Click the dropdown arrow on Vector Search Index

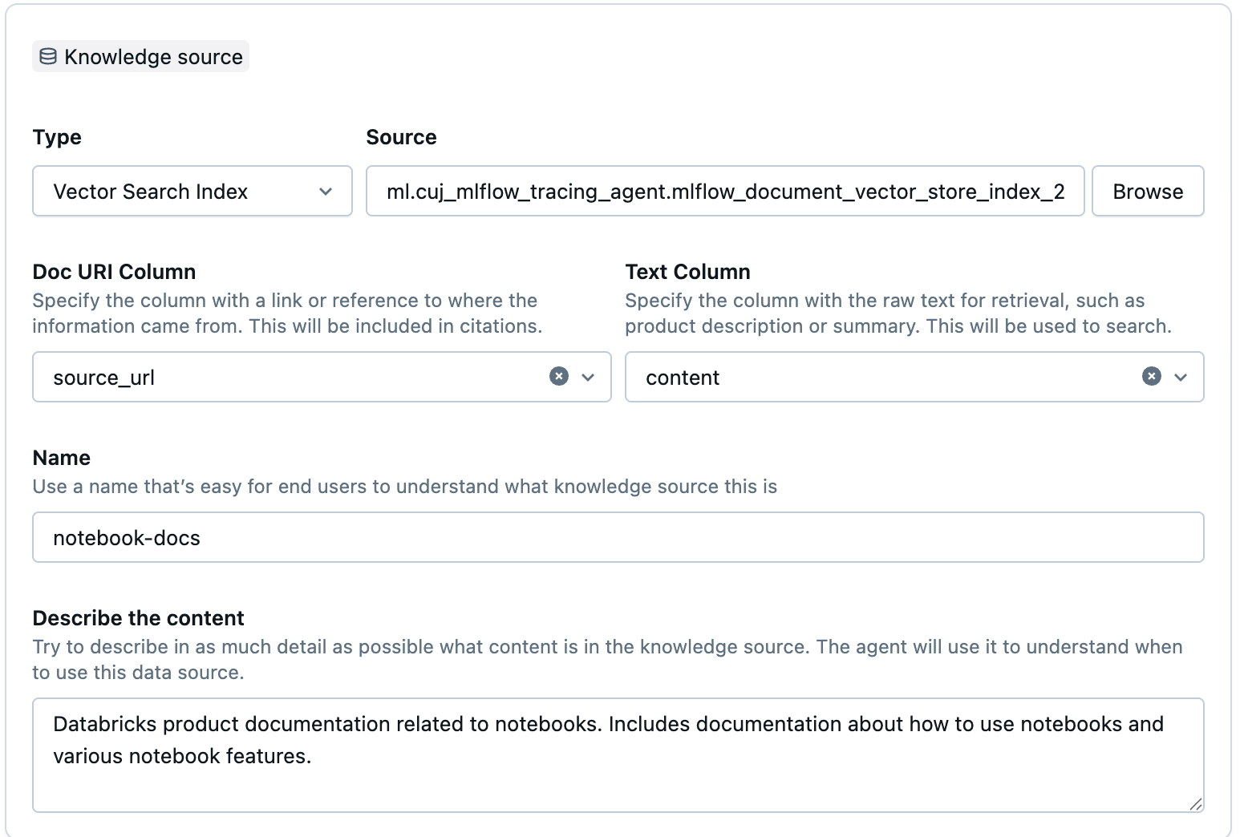[x=326, y=192]
